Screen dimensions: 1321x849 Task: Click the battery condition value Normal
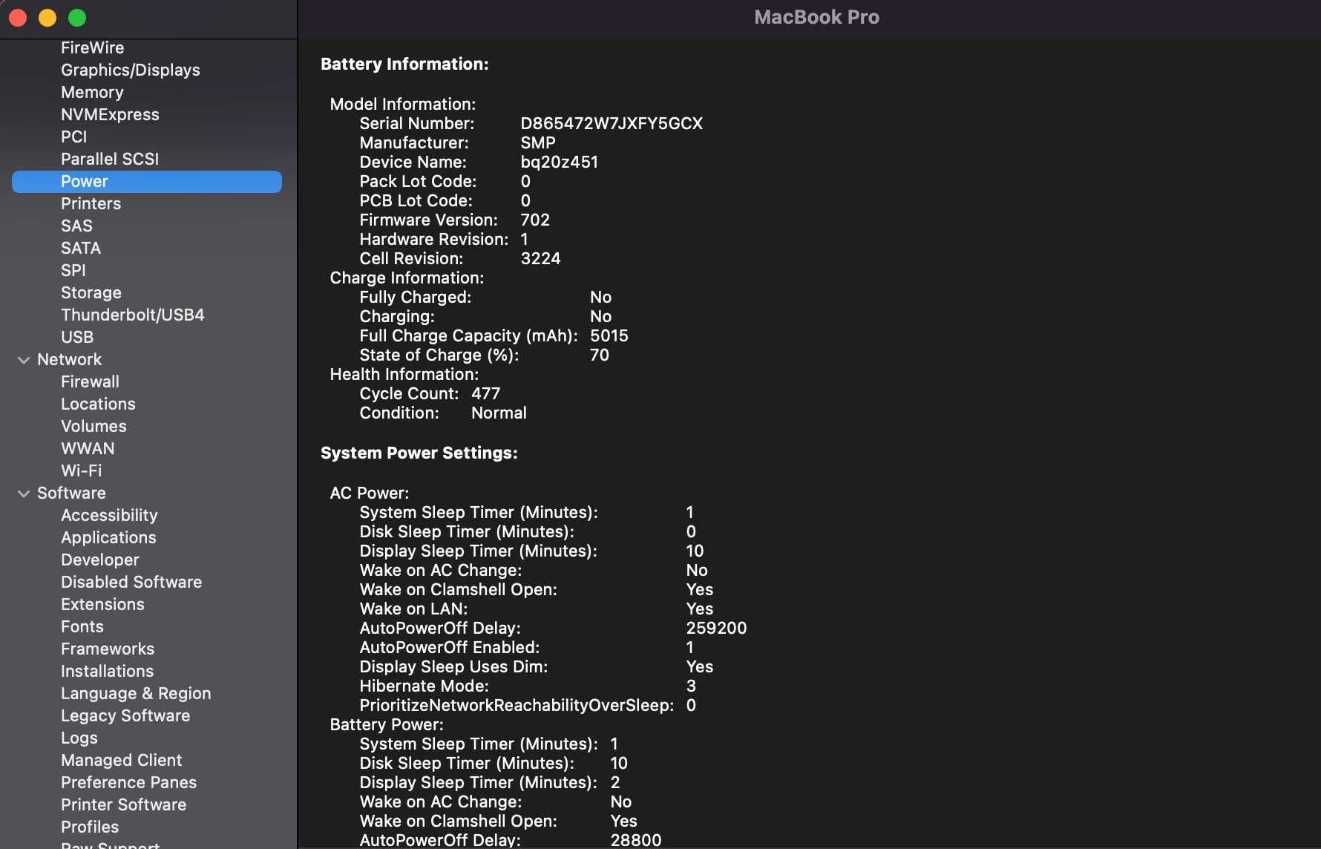coord(499,413)
